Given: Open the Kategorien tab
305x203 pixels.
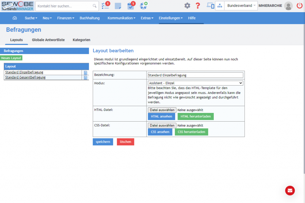Looking at the screenshot, I should pyautogui.click(x=81, y=40).
